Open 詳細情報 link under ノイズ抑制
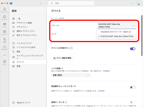 pos(106,71)
